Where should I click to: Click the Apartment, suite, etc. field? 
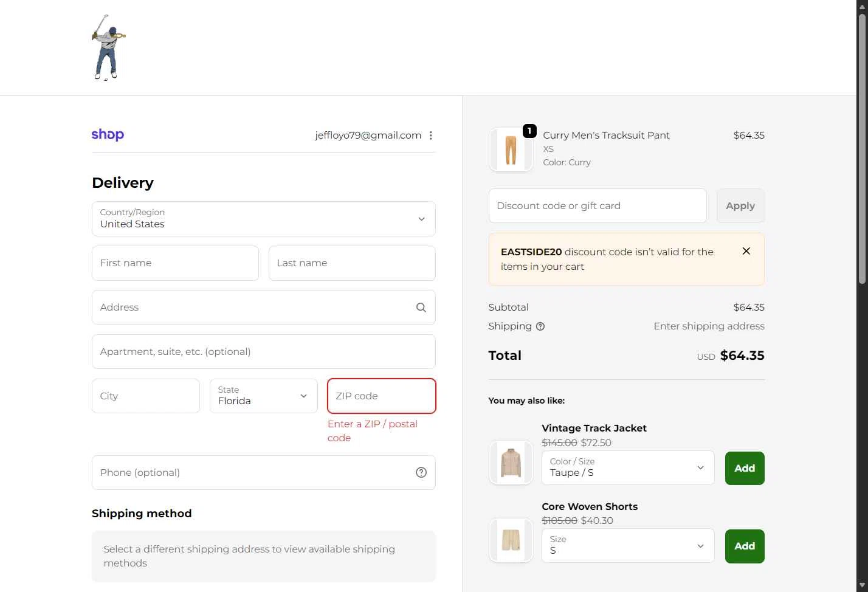264,352
